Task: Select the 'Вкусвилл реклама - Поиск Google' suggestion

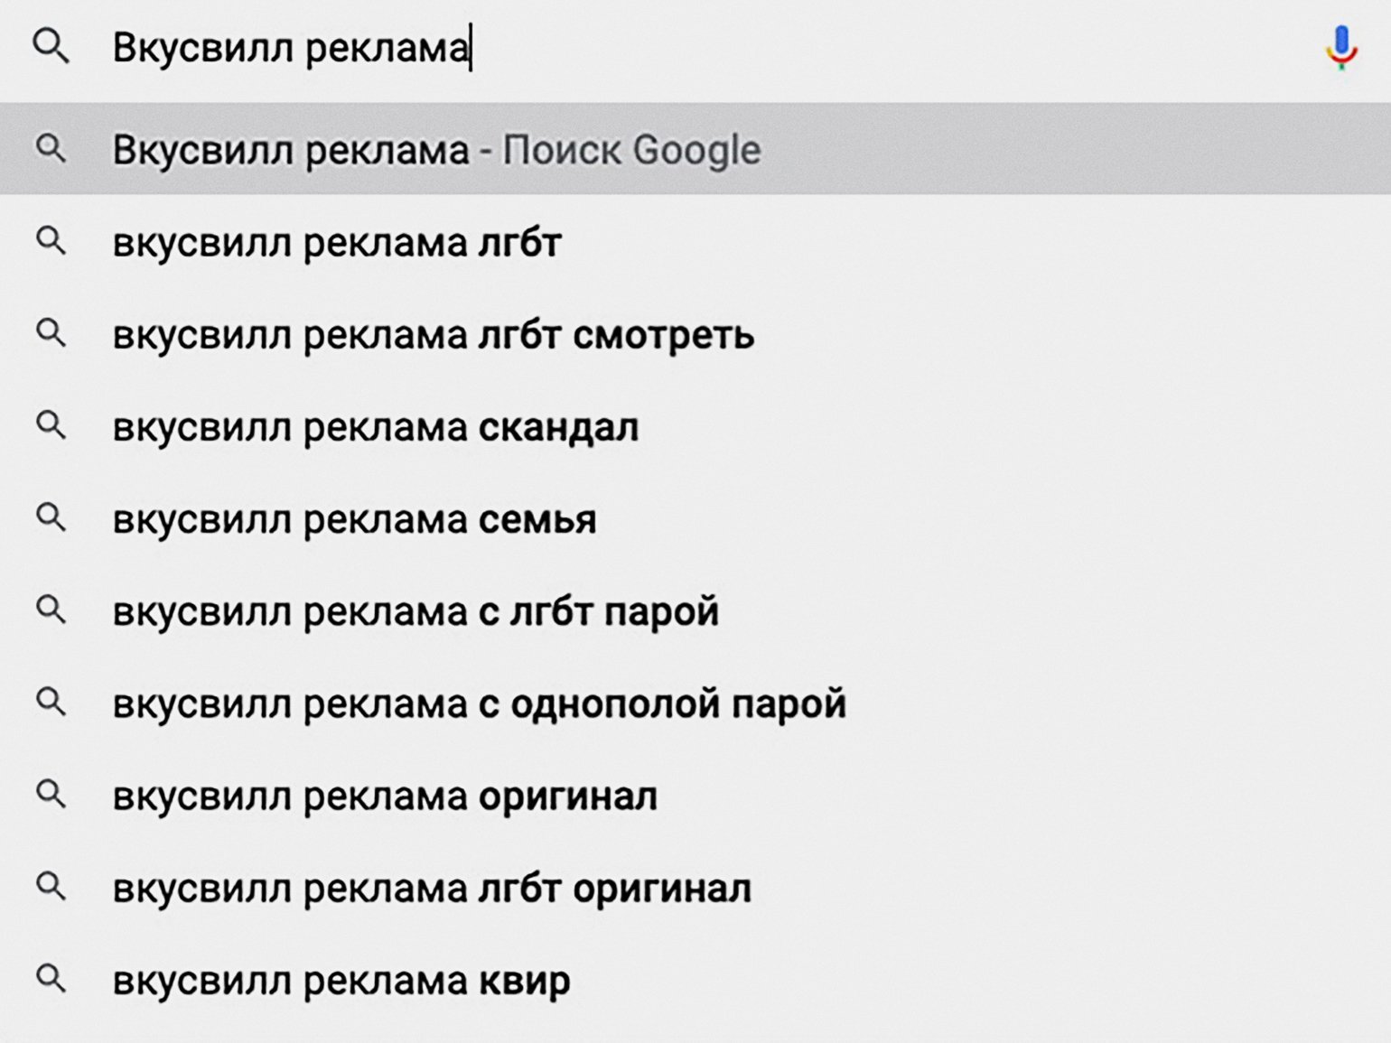Action: coord(695,149)
